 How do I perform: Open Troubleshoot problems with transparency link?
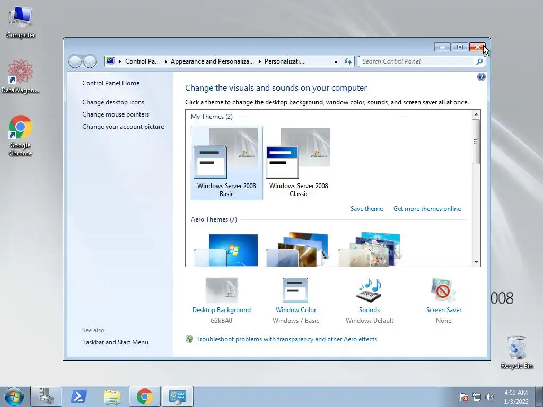tap(286, 339)
